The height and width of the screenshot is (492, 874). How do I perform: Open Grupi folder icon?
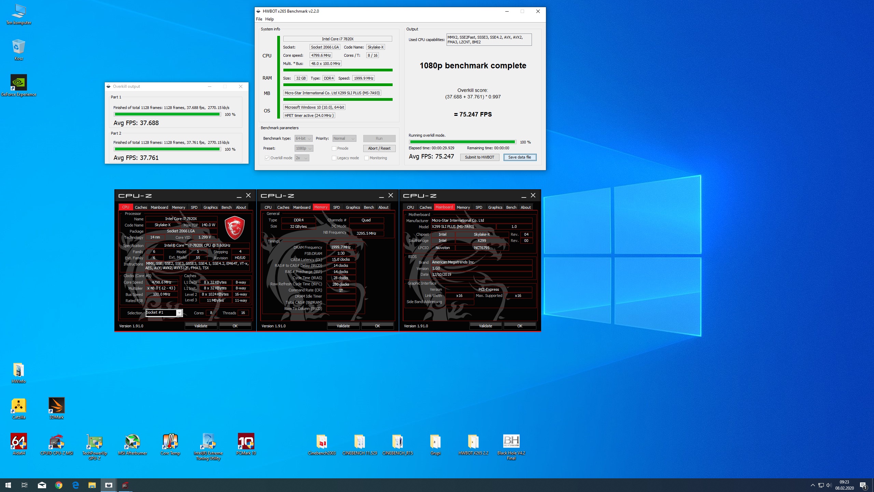point(435,444)
